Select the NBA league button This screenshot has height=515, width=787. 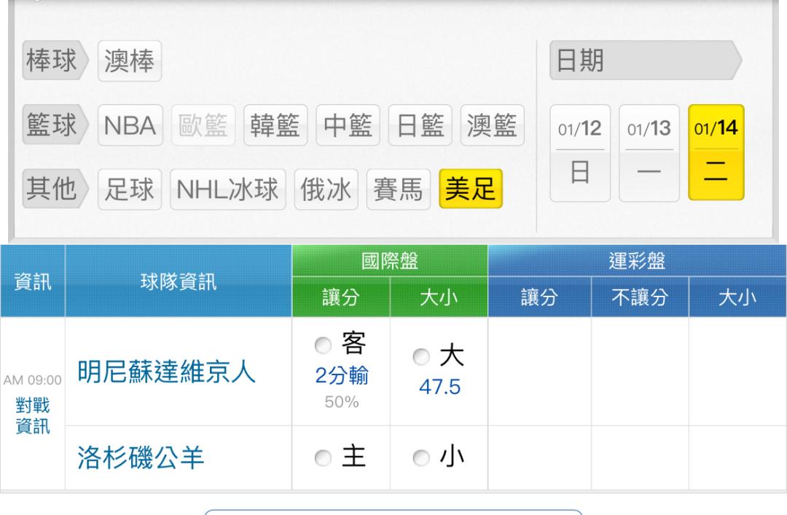coord(130,125)
